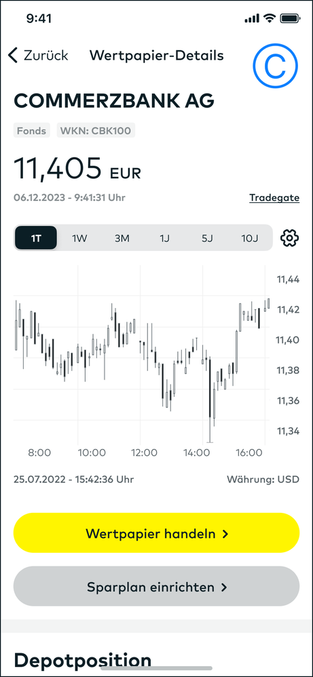This screenshot has height=677, width=313.
Task: Open the Tradegate exchange link
Action: coord(274,198)
